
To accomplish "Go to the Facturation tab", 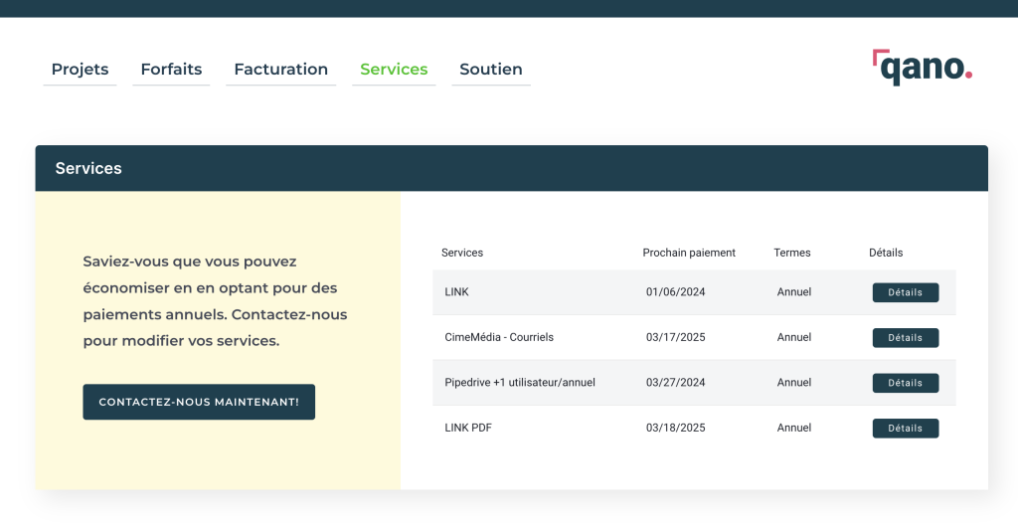I will 280,70.
